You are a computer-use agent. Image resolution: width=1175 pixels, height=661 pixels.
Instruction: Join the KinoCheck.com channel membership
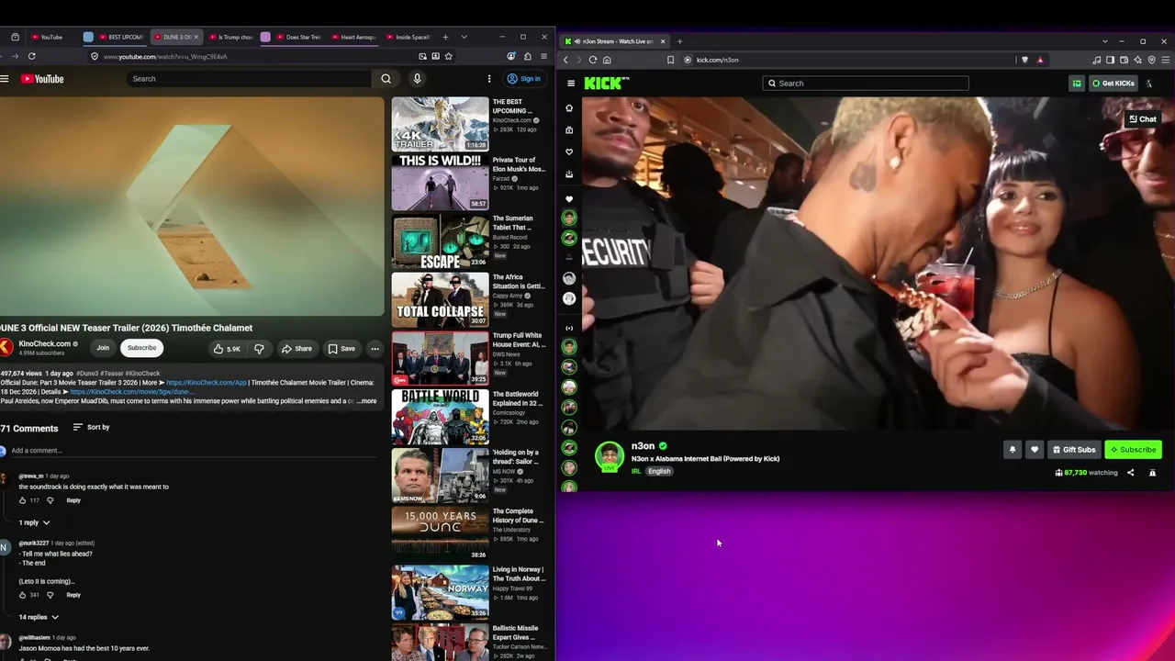(103, 348)
